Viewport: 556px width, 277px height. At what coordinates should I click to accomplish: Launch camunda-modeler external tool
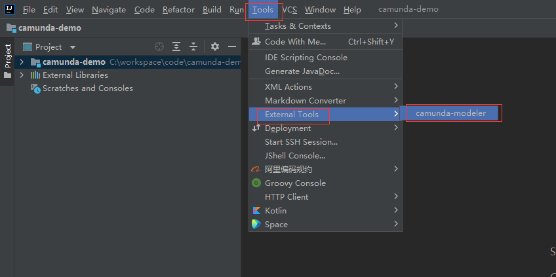450,113
